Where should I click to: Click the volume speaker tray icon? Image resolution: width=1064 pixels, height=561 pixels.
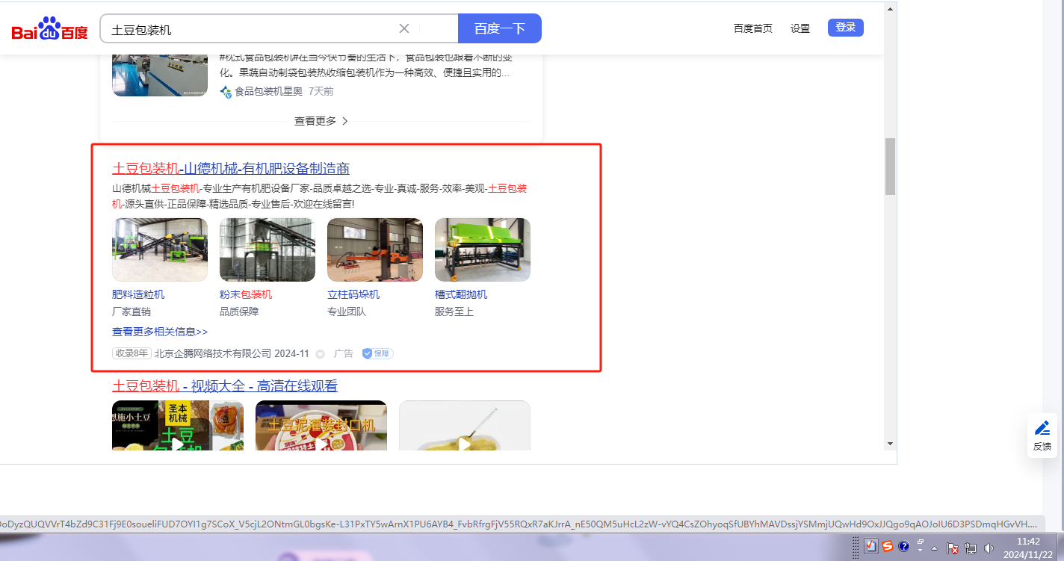(989, 548)
